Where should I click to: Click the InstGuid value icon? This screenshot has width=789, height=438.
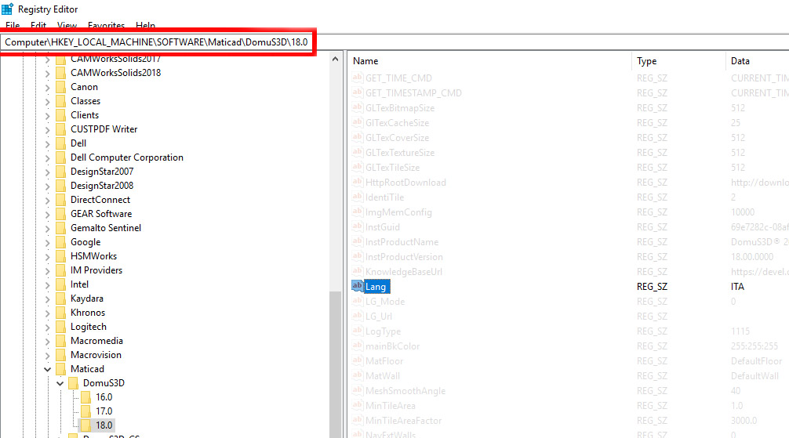(x=358, y=226)
